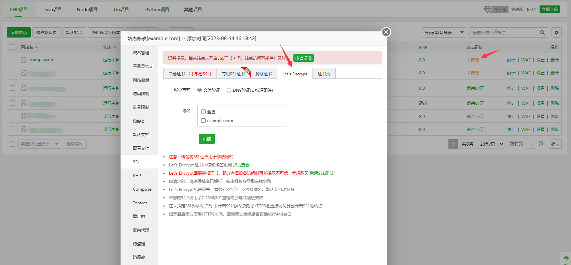571x265 pixels.
Task: Sort by site name column arrow
Action: pyautogui.click(x=37, y=47)
